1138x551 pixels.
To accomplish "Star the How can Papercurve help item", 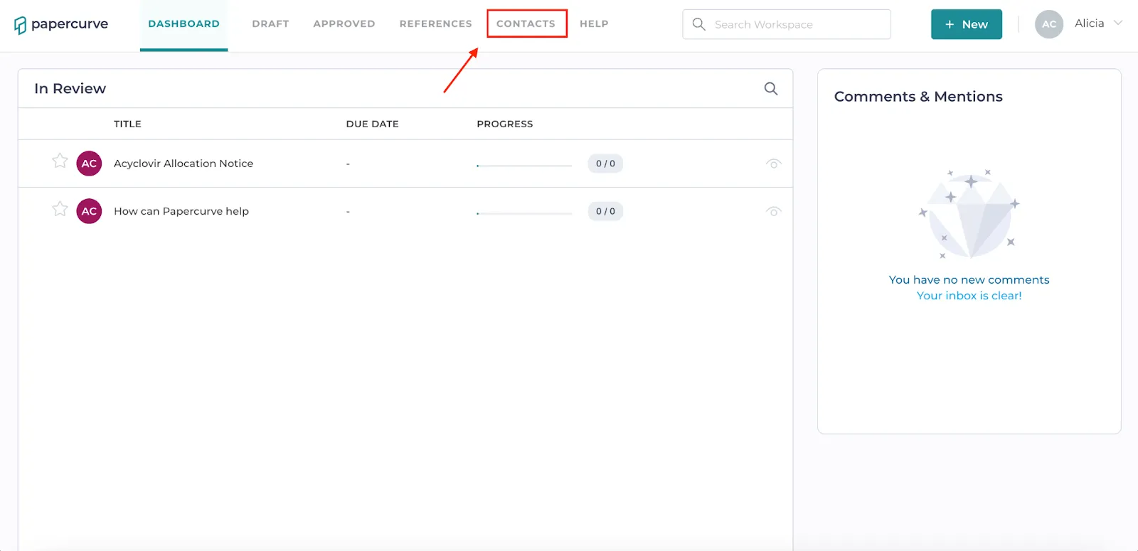I will click(x=60, y=208).
